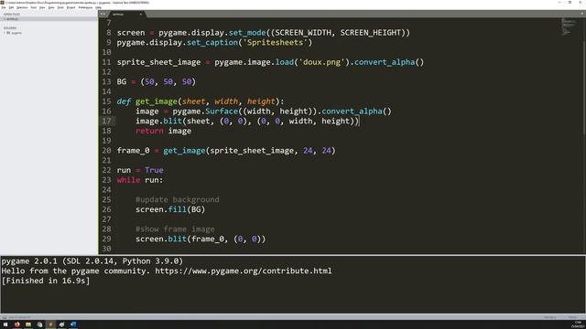Close the open file from sidebar's x icon
The width and height of the screenshot is (586, 329).
(x=4, y=19)
